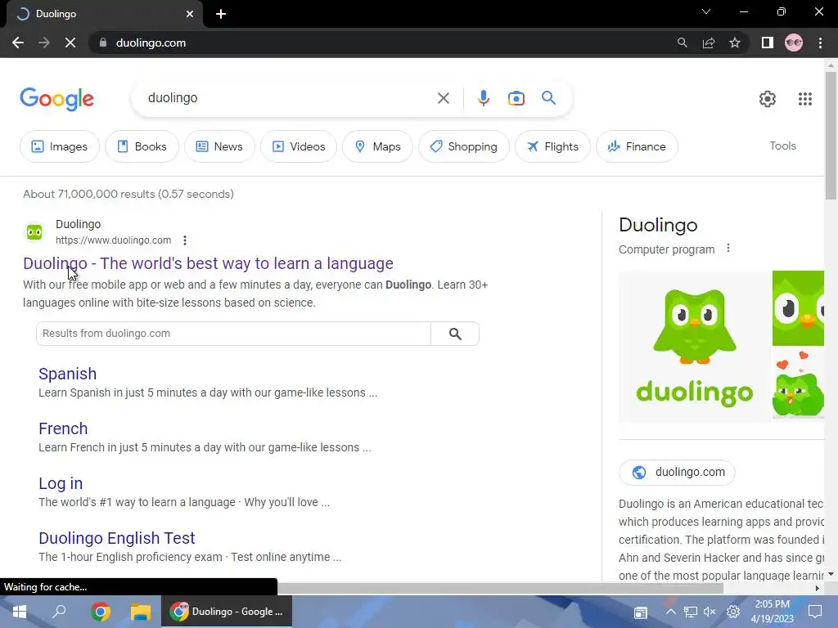838x628 pixels.
Task: Click the large Duolingo logo image
Action: (x=694, y=347)
